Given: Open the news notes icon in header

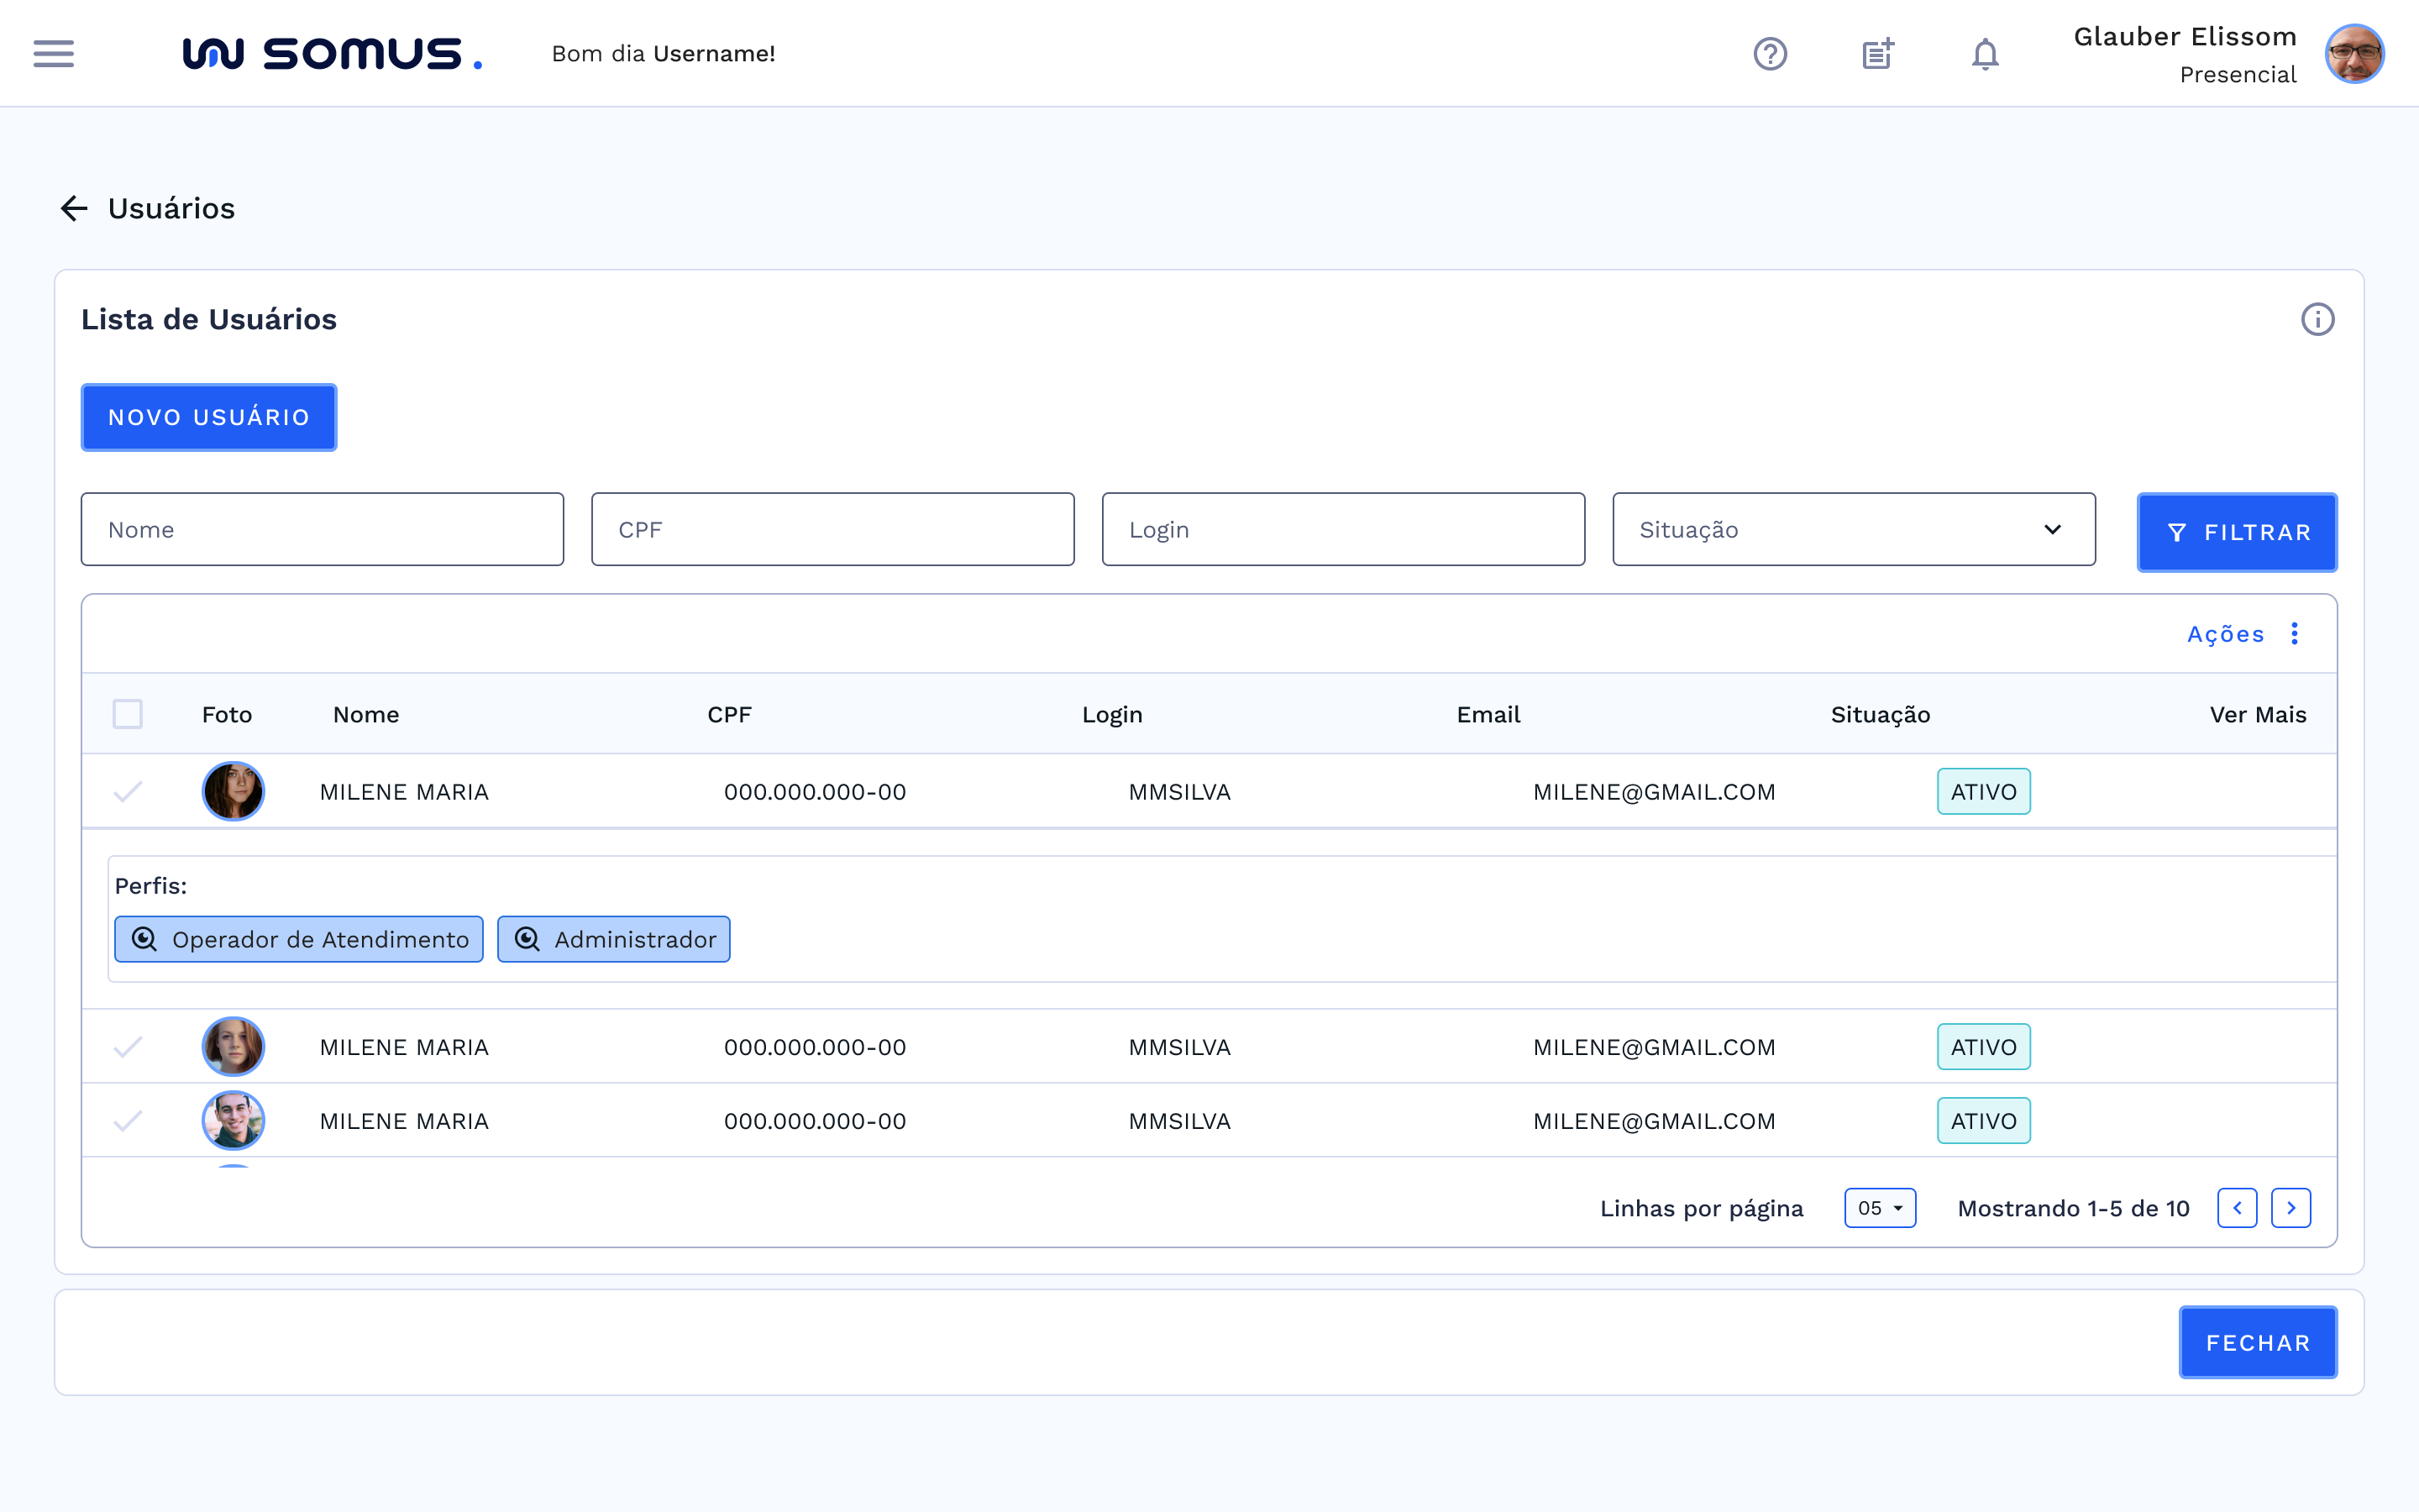Looking at the screenshot, I should (x=1877, y=54).
